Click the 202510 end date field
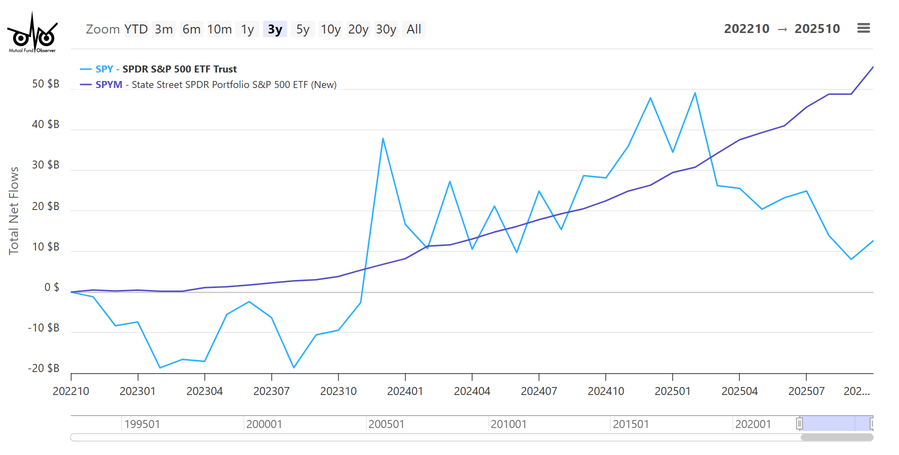This screenshot has height=455, width=899. (817, 29)
